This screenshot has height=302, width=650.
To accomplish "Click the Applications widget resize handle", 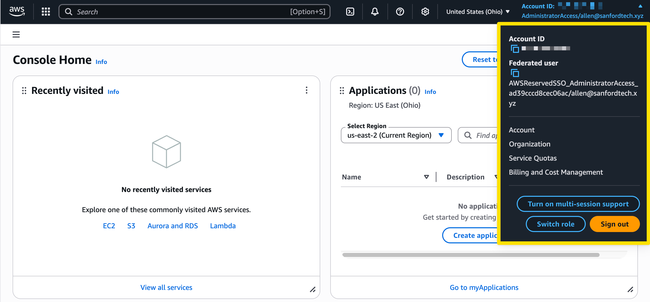I will pyautogui.click(x=630, y=289).
